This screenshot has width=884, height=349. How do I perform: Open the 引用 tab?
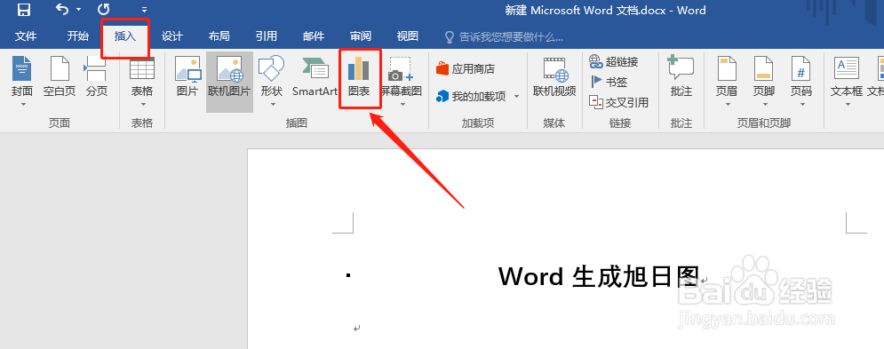(267, 36)
